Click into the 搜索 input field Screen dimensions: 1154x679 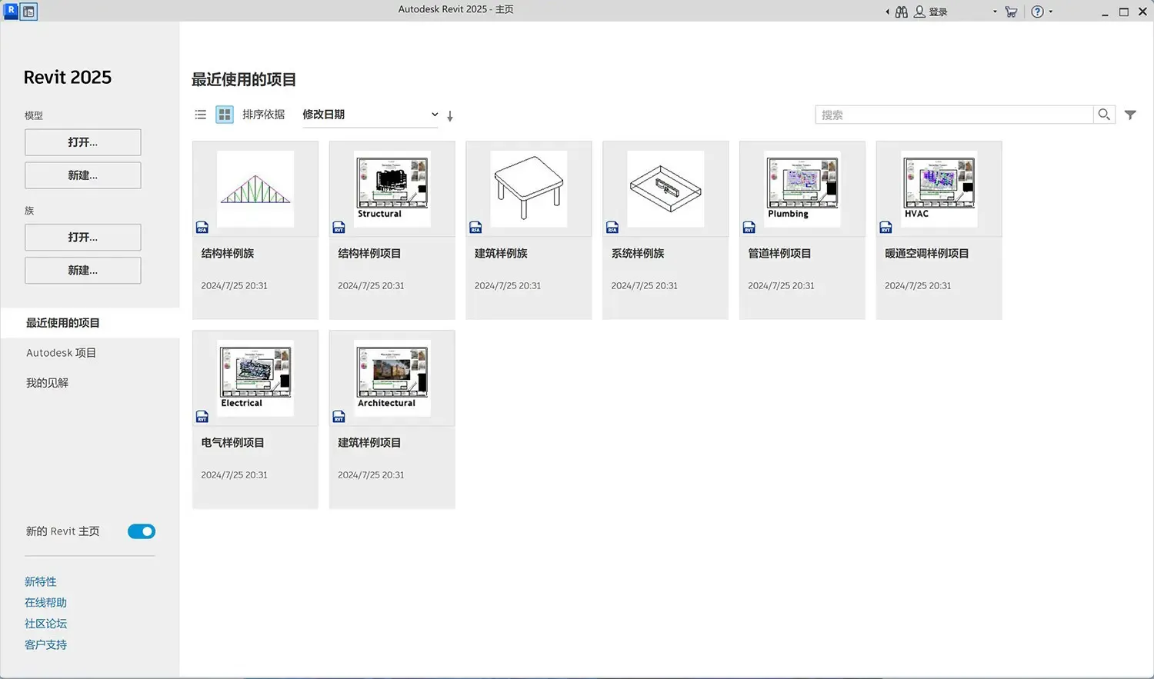[x=954, y=115]
